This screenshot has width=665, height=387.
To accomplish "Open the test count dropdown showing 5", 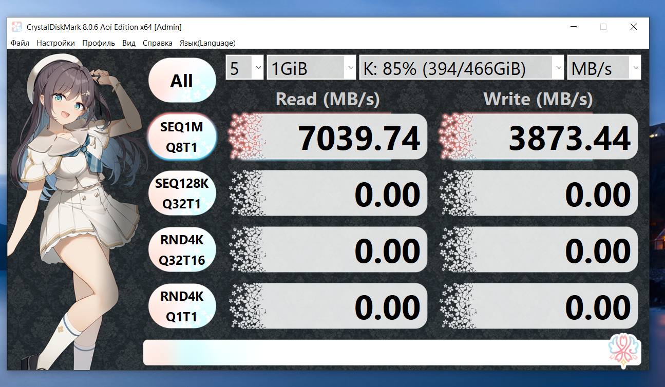I will tap(245, 68).
